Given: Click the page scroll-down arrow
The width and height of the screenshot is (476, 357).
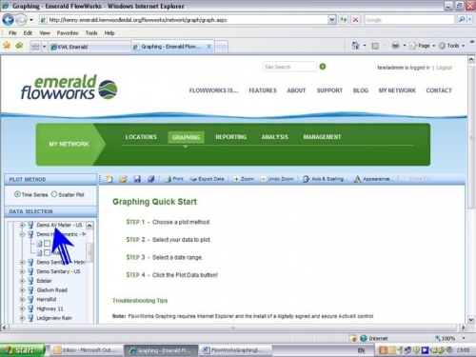Looking at the screenshot, I should 471,320.
